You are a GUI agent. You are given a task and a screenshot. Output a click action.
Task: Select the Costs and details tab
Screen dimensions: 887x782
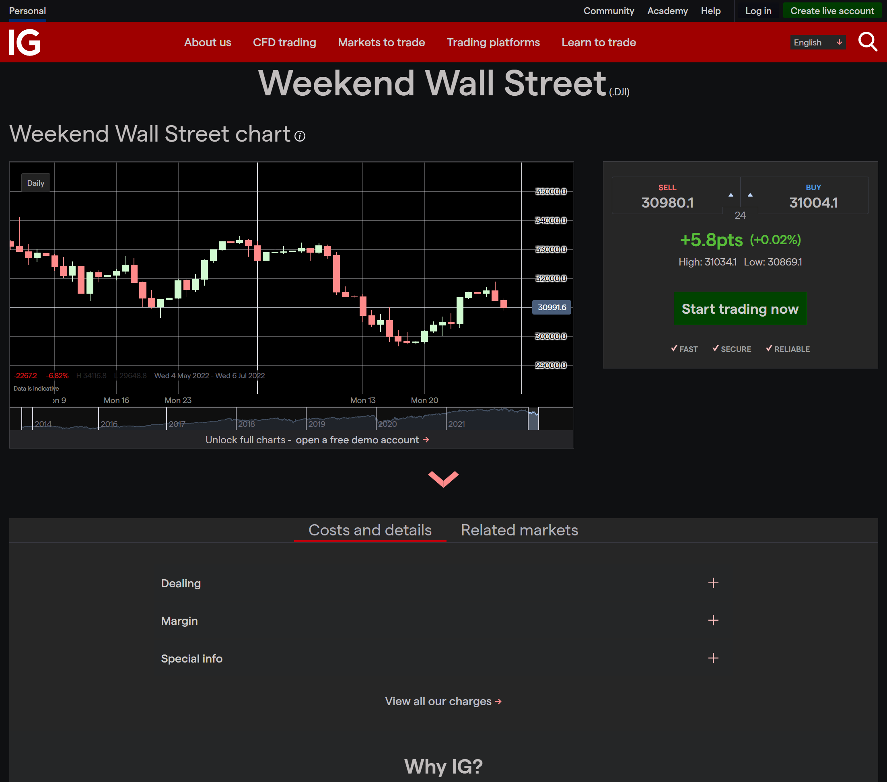[x=370, y=530]
